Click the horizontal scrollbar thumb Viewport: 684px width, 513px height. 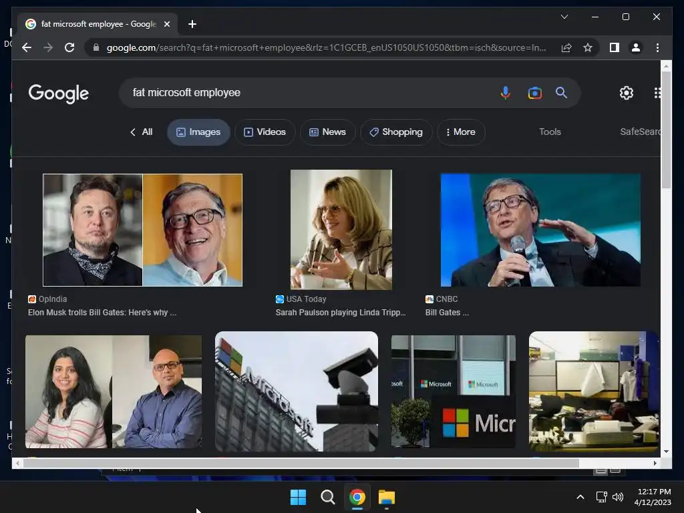click(301, 464)
